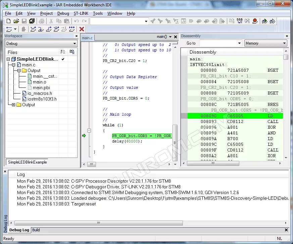293x244 pixels.
Task: Click the Step Over icon
Action: [33, 29]
